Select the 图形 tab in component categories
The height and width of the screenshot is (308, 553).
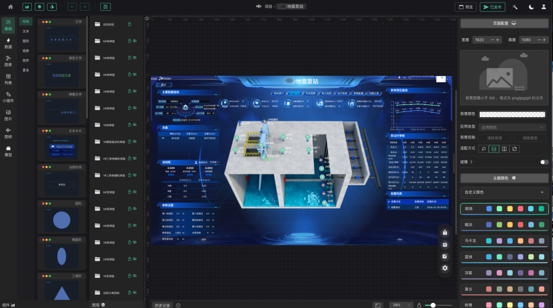[26, 41]
